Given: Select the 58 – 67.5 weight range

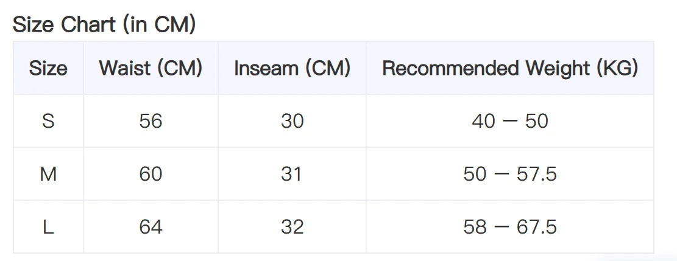Looking at the screenshot, I should 510,227.
